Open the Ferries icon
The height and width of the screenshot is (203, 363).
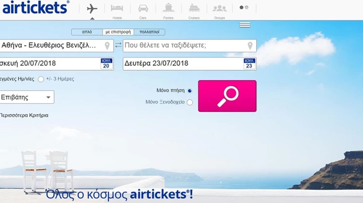click(x=168, y=8)
